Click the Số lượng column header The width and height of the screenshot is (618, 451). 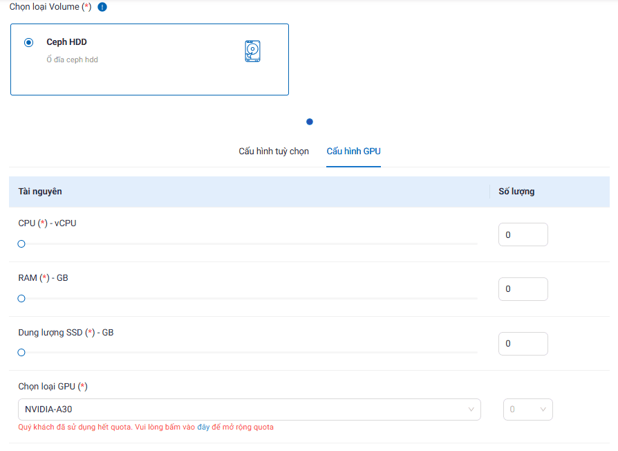(516, 192)
